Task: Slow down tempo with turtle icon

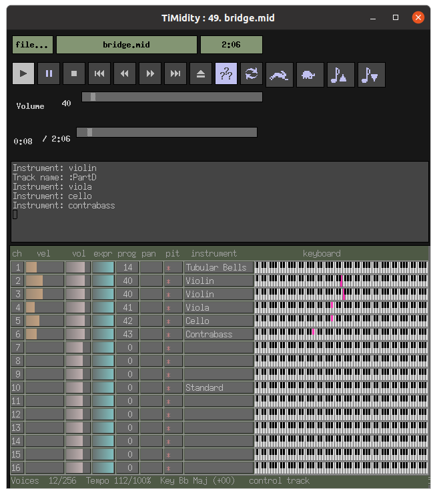Action: coord(310,75)
